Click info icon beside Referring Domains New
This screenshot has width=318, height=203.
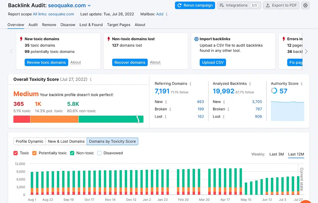(166, 102)
